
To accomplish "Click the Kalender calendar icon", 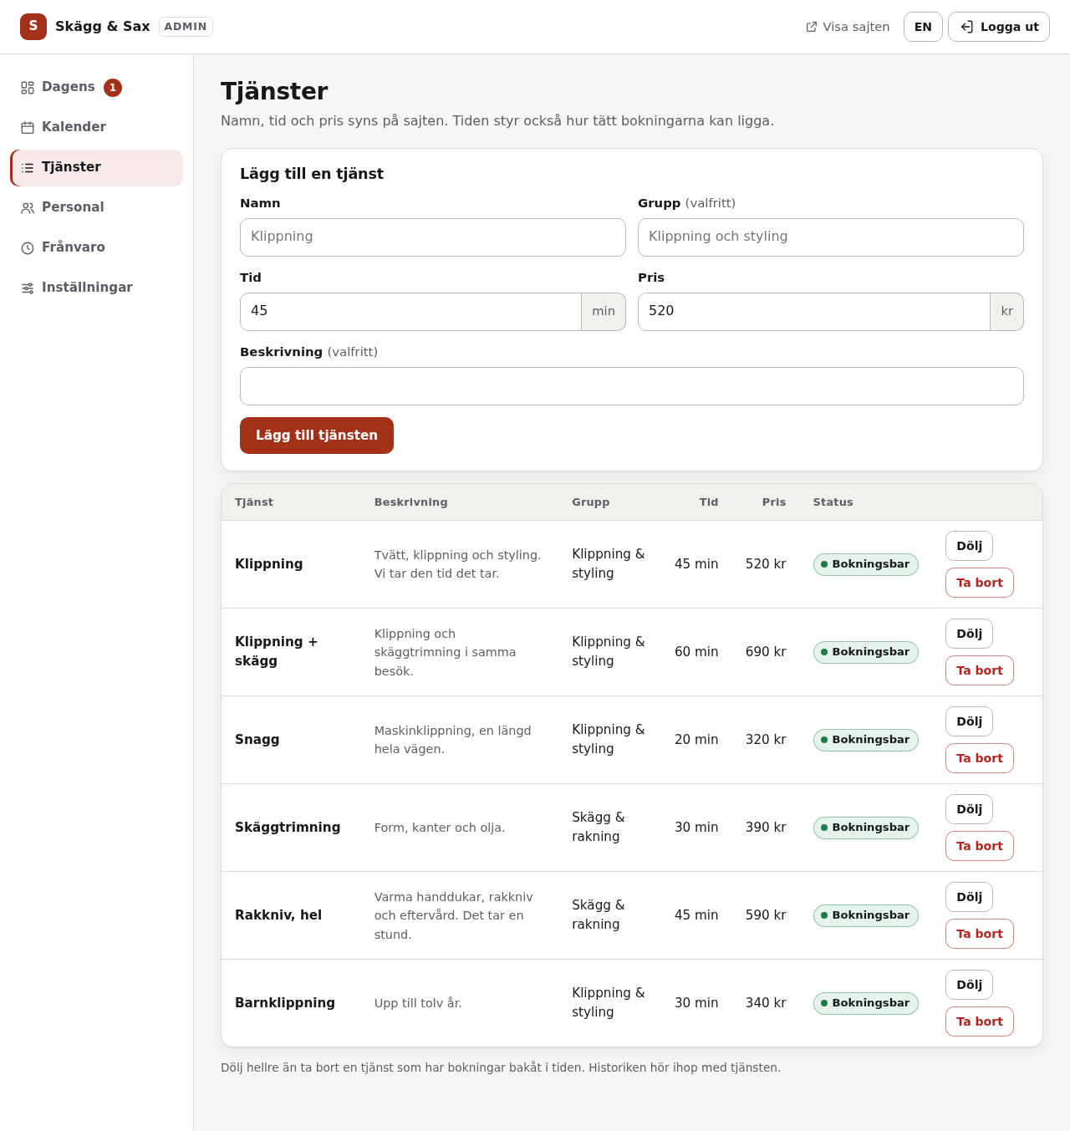I will [28, 128].
